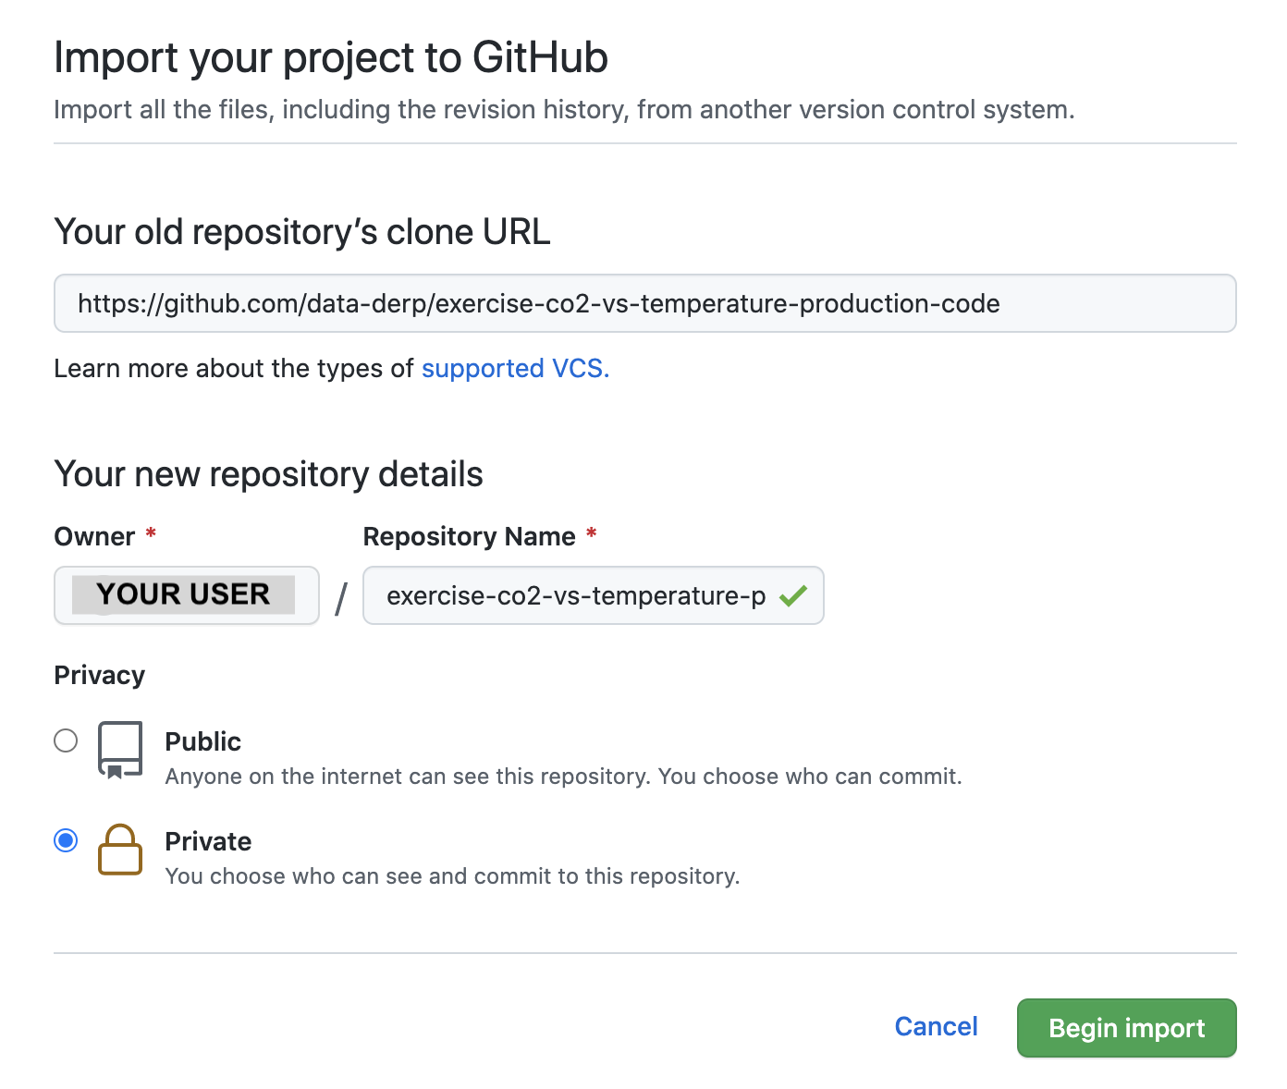Select the Private radio button
Image resolution: width=1287 pixels, height=1089 pixels.
[x=66, y=840]
